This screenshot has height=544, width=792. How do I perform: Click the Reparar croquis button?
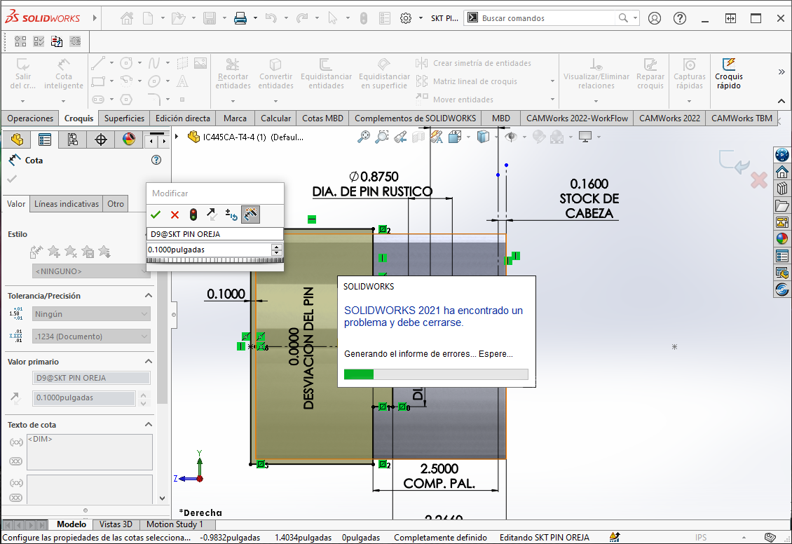[650, 74]
